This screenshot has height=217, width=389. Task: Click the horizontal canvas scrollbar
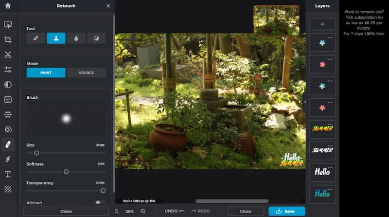click(232, 201)
